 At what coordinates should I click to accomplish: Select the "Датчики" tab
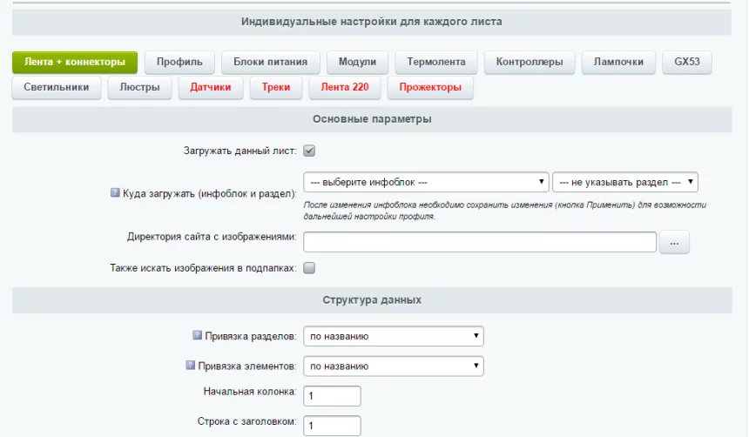point(210,87)
